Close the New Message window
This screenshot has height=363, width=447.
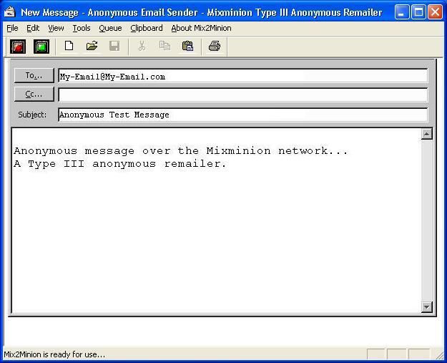pyautogui.click(x=435, y=12)
